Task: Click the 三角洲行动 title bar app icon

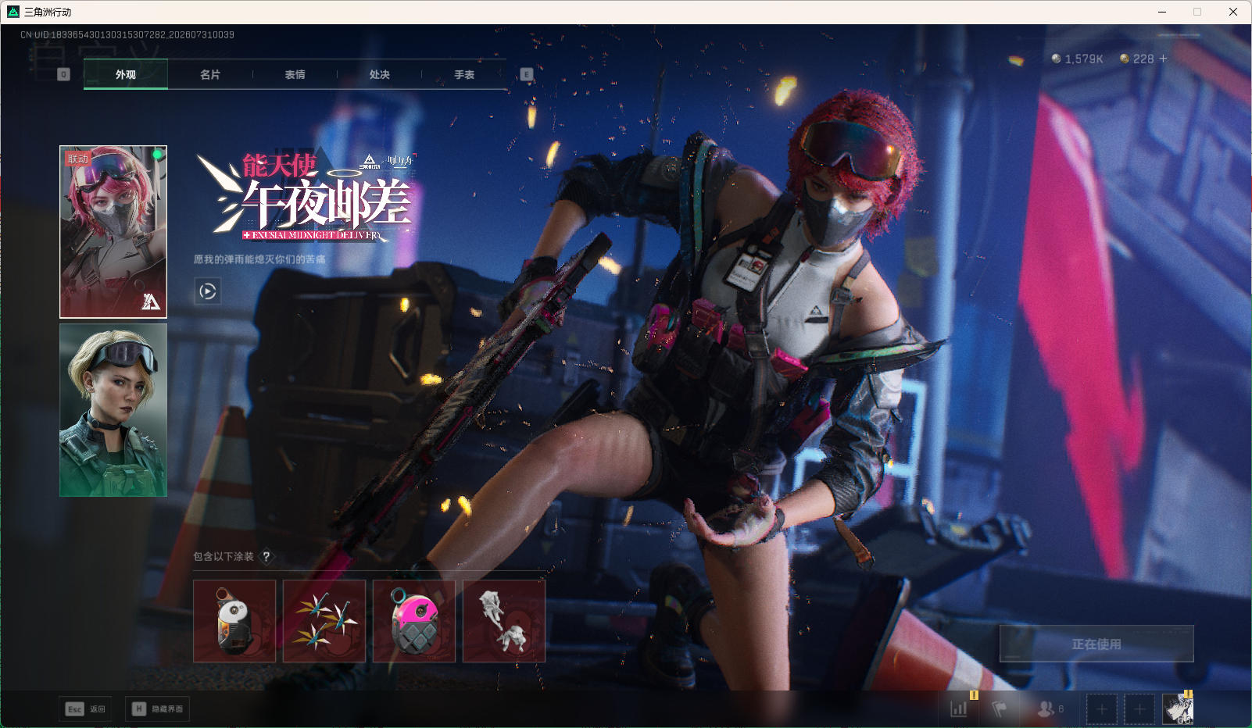Action: 13,12
